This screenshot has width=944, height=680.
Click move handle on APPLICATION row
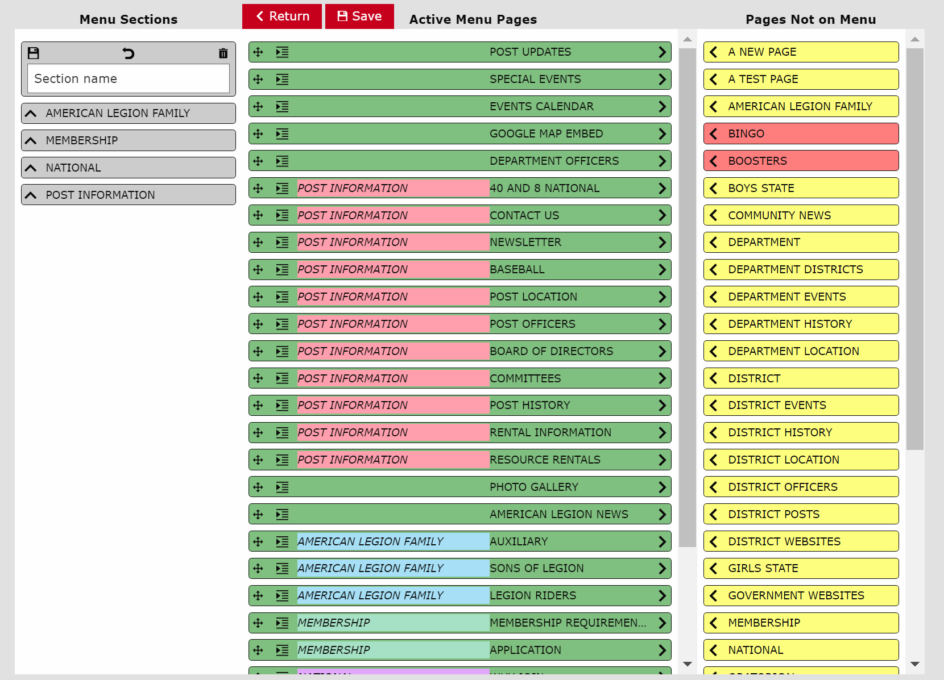tap(258, 650)
